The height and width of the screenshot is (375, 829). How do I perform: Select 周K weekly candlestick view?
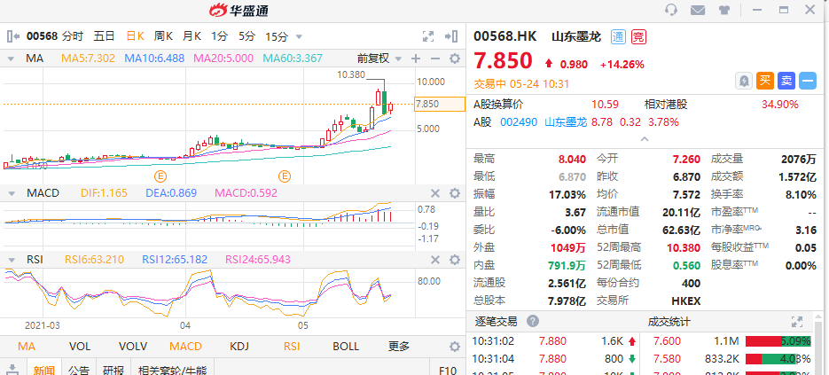[x=163, y=36]
